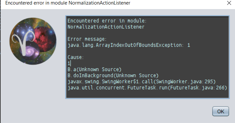Click the white ram horns symbol

pyautogui.click(x=24, y=43)
